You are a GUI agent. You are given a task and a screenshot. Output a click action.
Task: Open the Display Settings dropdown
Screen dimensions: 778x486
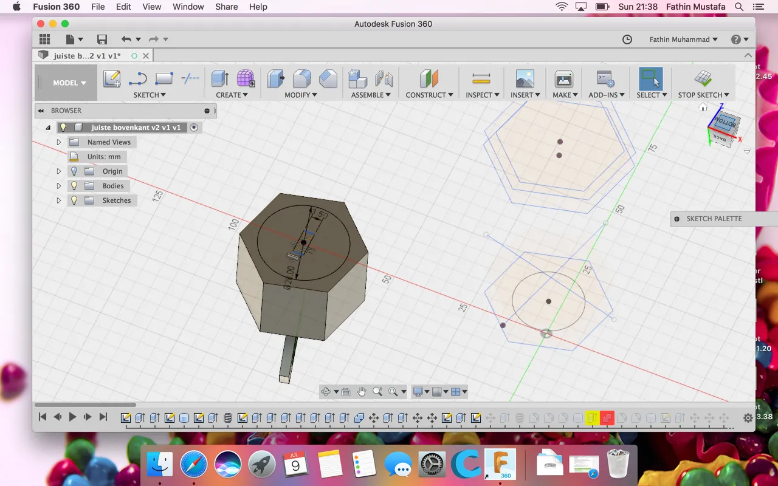tap(421, 392)
